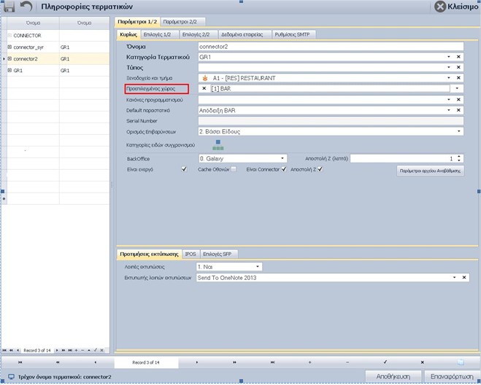Go to first record in left list navigator
The image size is (481, 385).
tap(4, 350)
